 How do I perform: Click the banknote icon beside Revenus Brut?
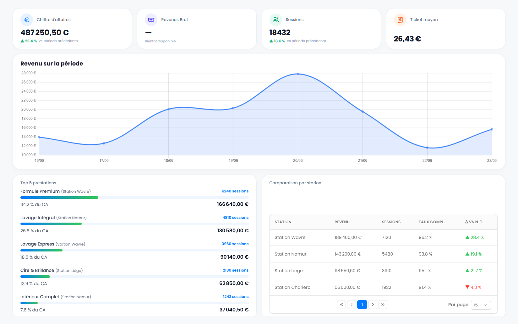coord(151,20)
